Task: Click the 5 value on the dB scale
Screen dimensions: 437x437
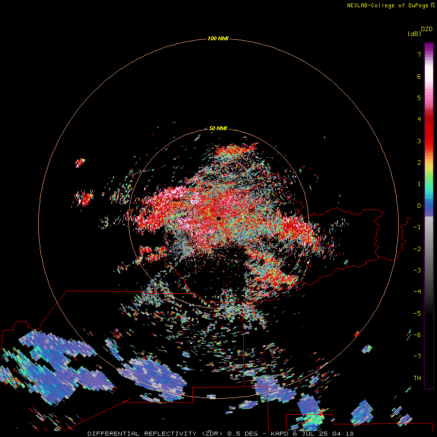Action: [419, 98]
